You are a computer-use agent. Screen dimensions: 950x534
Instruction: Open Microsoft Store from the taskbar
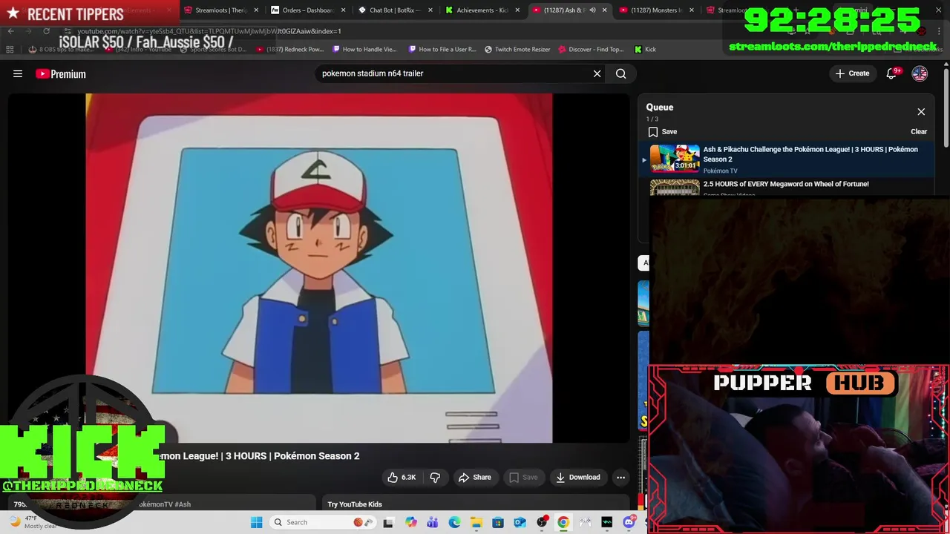point(498,522)
